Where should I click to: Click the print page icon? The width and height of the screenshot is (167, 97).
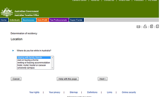tap(145, 26)
